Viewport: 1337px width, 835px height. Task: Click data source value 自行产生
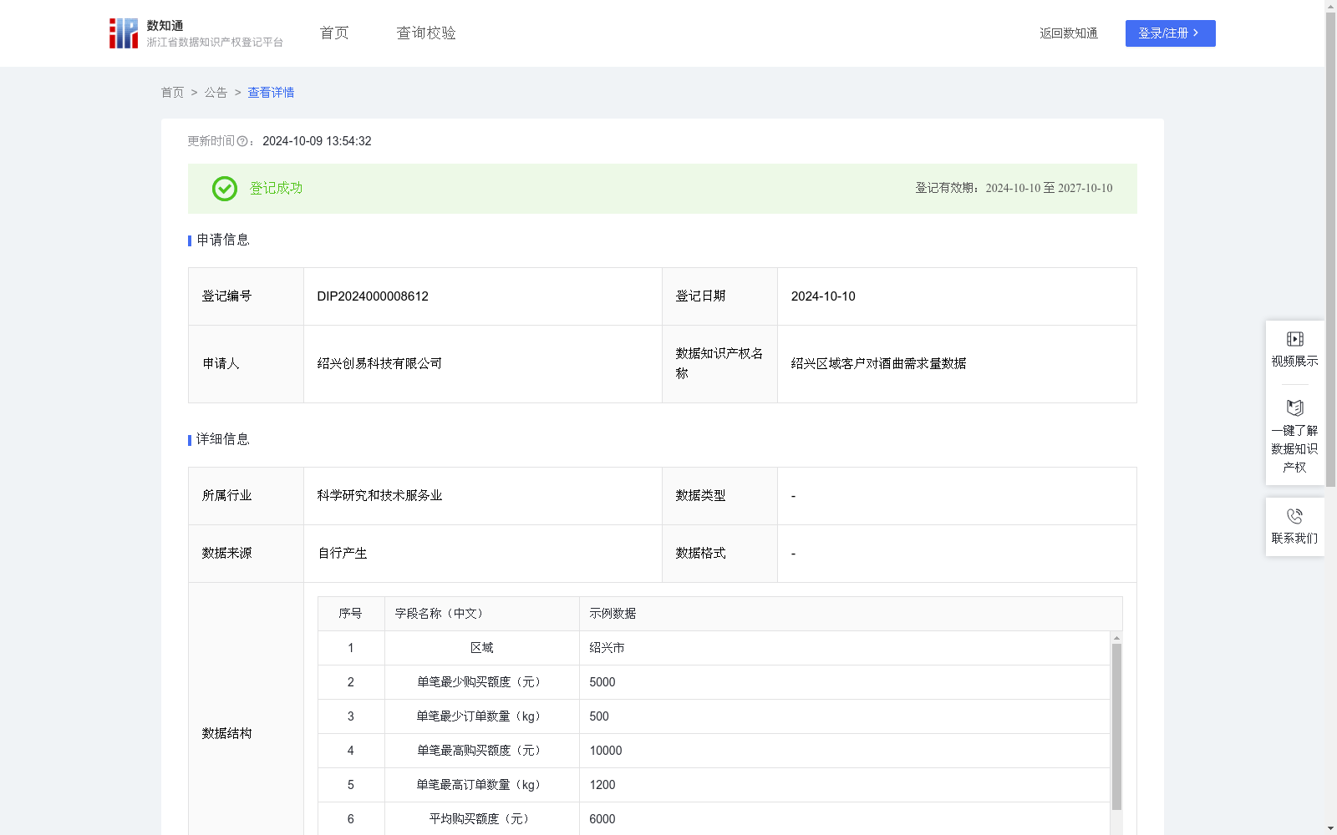point(343,554)
